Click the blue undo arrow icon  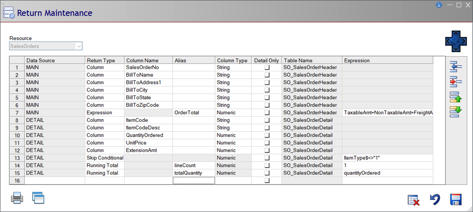coord(435,200)
